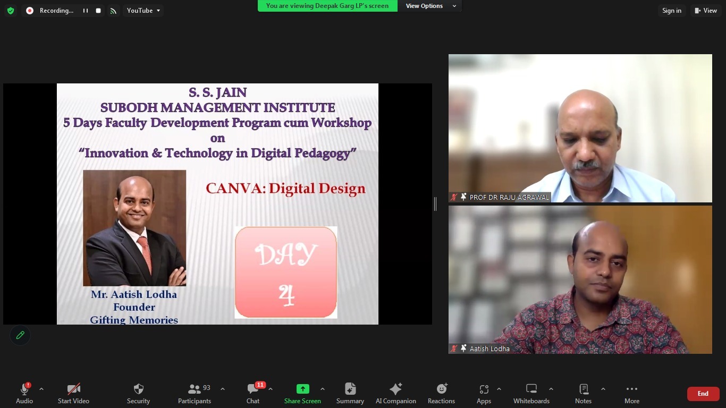The width and height of the screenshot is (726, 408).
Task: Turn on the camera with Start Video
Action: pyautogui.click(x=73, y=393)
